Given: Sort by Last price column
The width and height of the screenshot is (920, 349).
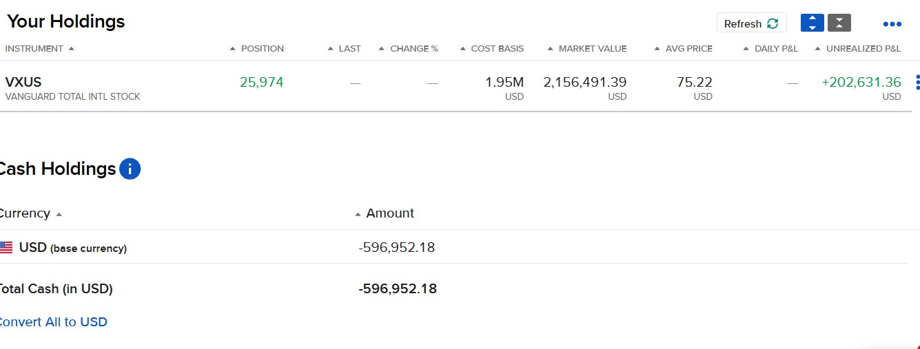Looking at the screenshot, I should [349, 49].
